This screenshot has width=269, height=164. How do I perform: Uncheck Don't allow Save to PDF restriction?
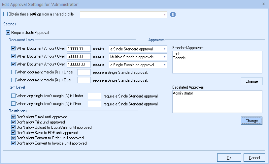pyautogui.click(x=13, y=133)
